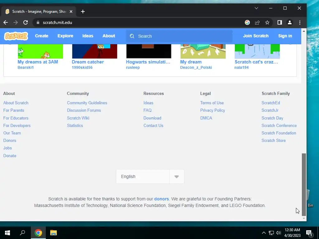Screen dimensions: 319x239
Task: Visit author Bearski1's profile
Action: coord(26,68)
